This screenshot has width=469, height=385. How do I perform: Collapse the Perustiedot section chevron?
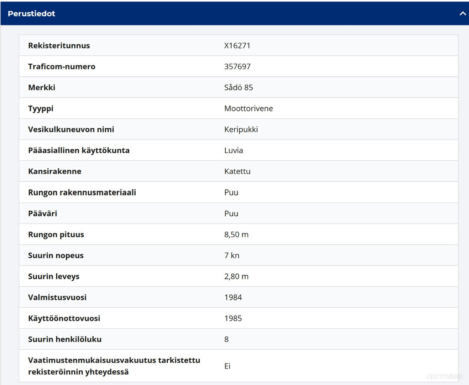click(x=463, y=14)
